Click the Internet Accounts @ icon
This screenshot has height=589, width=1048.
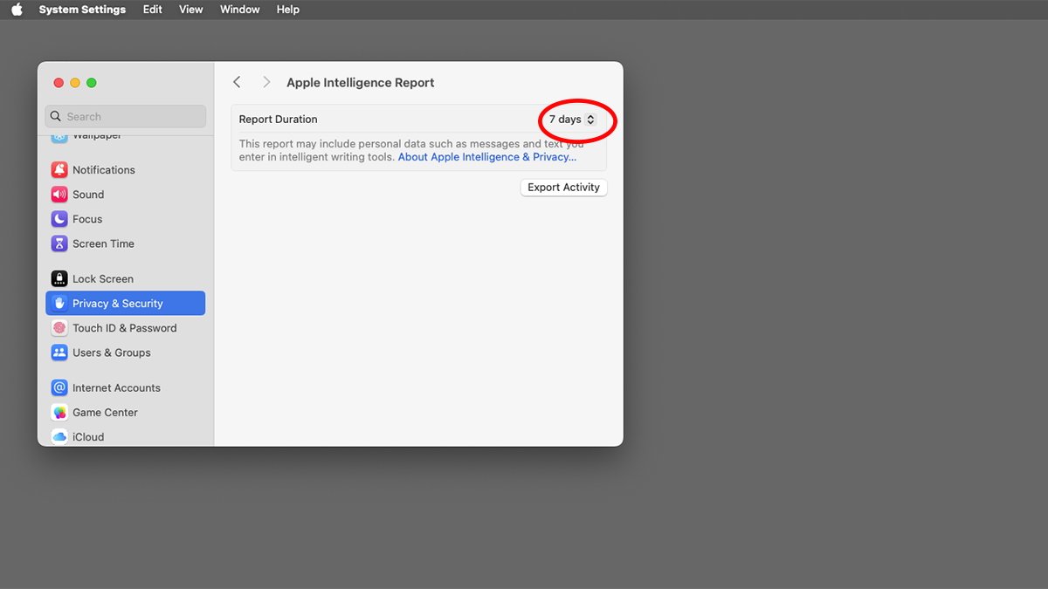(x=59, y=387)
